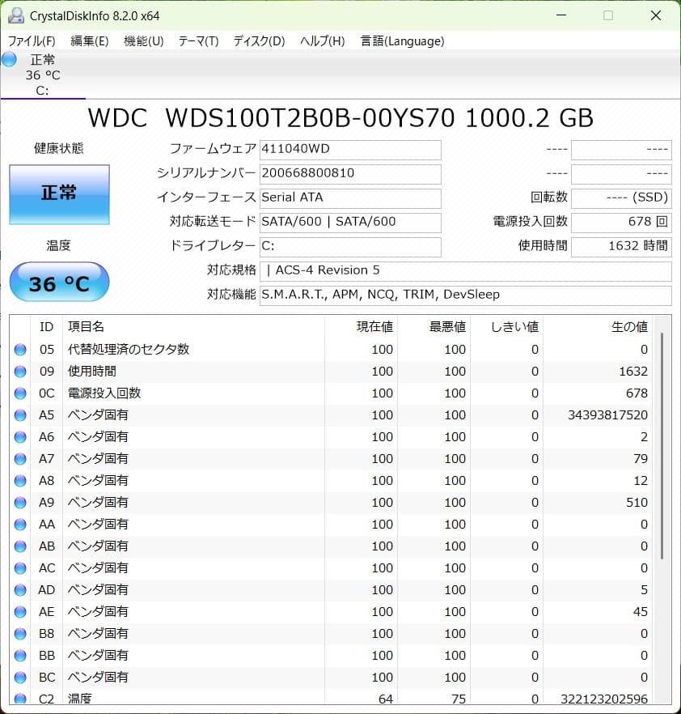This screenshot has height=714, width=681.
Task: Click the 正常 health status button
Action: point(59,194)
